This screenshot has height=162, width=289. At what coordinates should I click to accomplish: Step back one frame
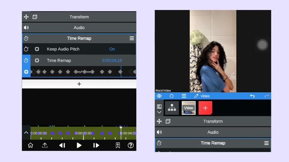[x=62, y=145]
